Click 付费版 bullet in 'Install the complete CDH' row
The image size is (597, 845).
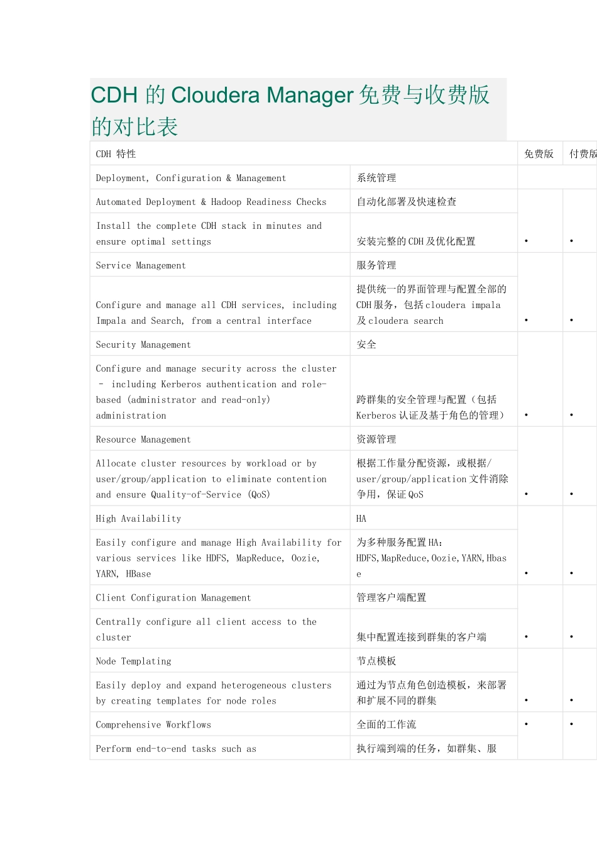[x=571, y=241]
